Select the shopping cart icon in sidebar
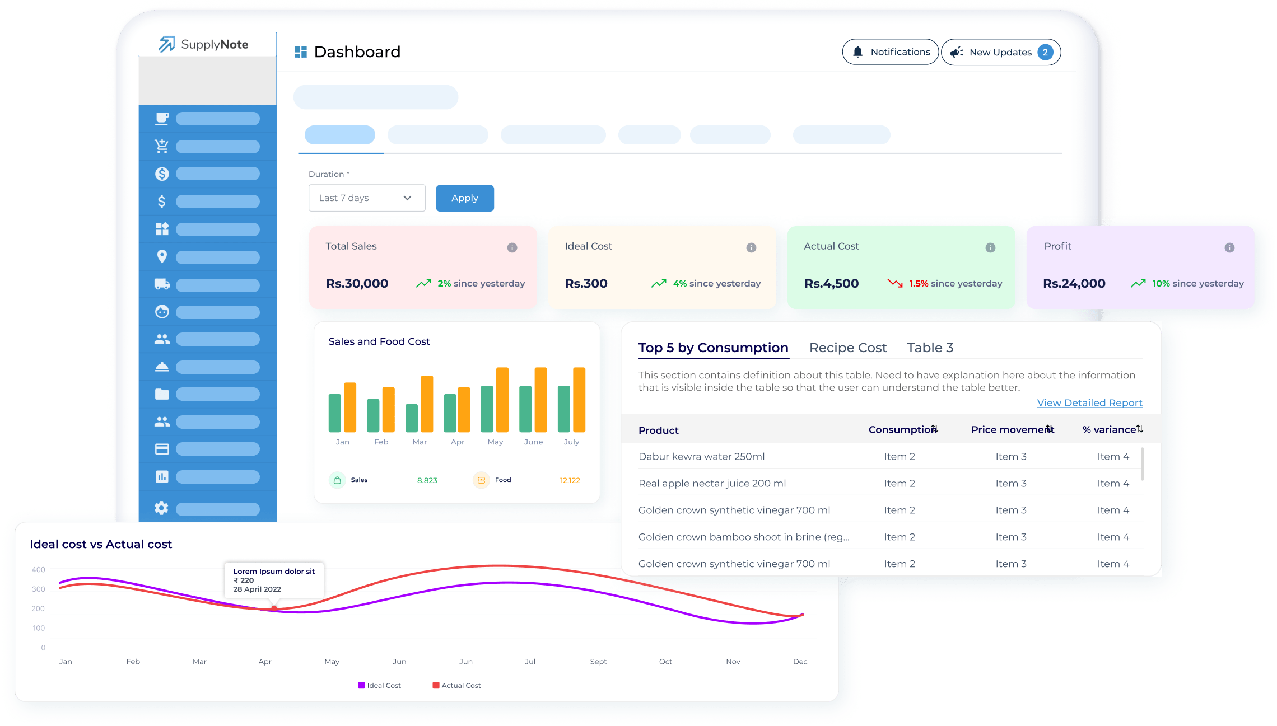The image size is (1277, 726). (162, 146)
